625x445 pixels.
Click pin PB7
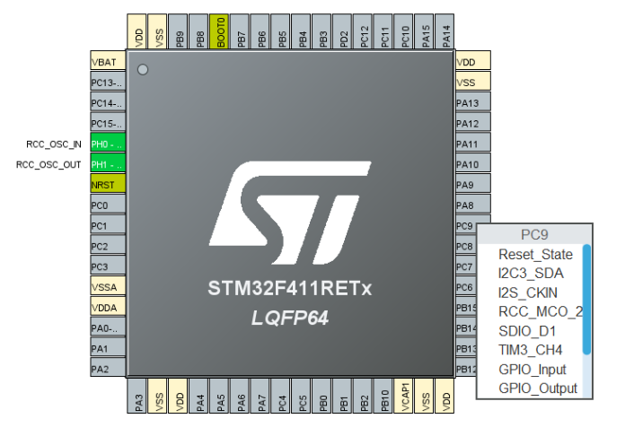[239, 31]
